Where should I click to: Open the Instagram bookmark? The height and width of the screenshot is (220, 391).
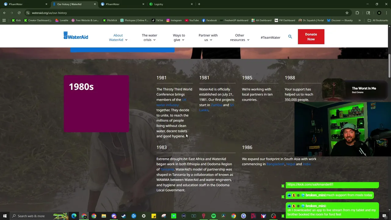(174, 20)
